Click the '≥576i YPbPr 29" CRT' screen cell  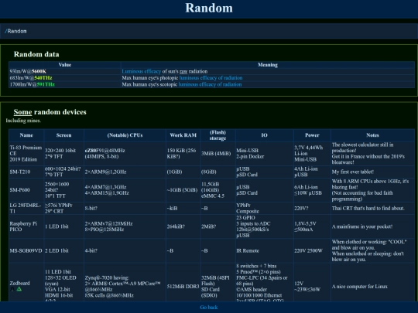(64, 208)
